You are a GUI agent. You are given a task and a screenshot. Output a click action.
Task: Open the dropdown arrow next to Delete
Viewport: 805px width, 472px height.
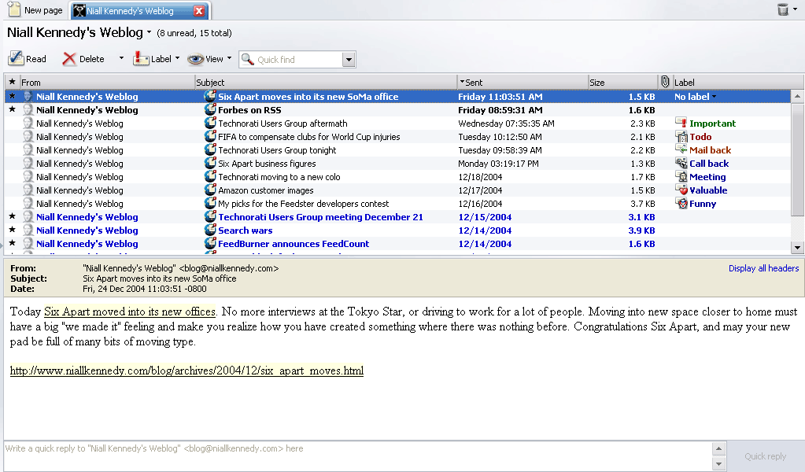tap(121, 58)
